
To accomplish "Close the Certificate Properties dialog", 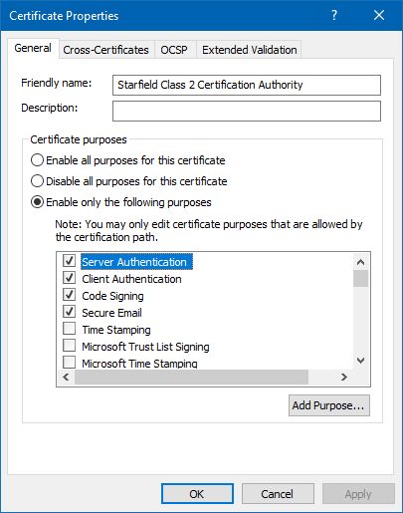I will coord(379,15).
